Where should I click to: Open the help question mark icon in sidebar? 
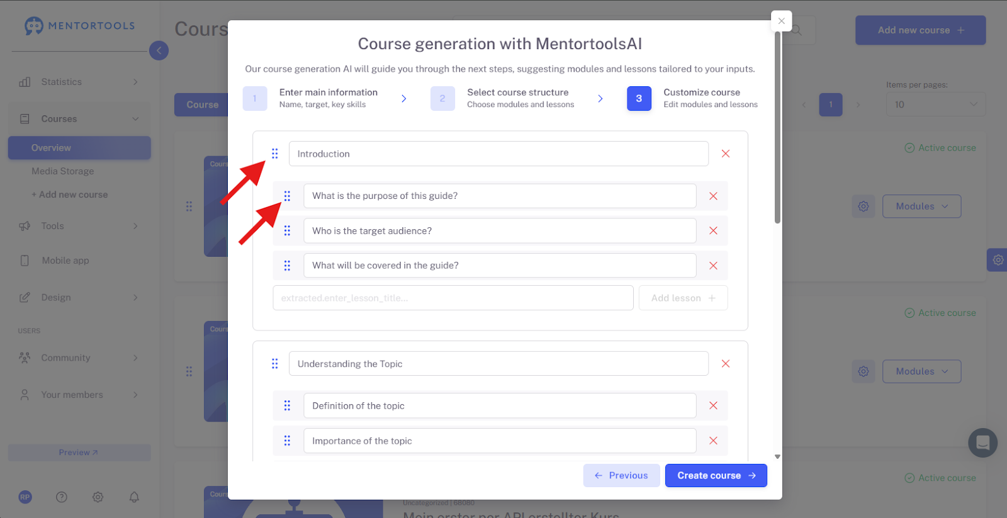click(62, 497)
